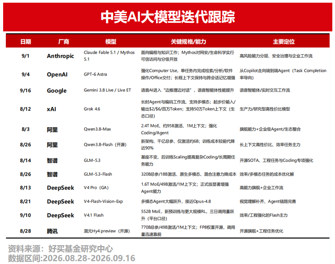Viewport: 335px width, 264px height.
Task: Click the 生产力/研究型高性价比模型 text
Action: 265,109
